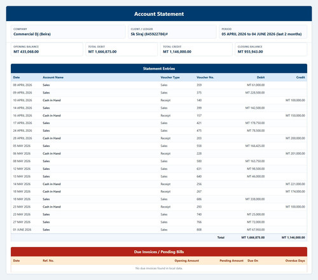Click debit amount MT 163,750.00
Screen dimensions: 318x280
pyautogui.click(x=255, y=161)
